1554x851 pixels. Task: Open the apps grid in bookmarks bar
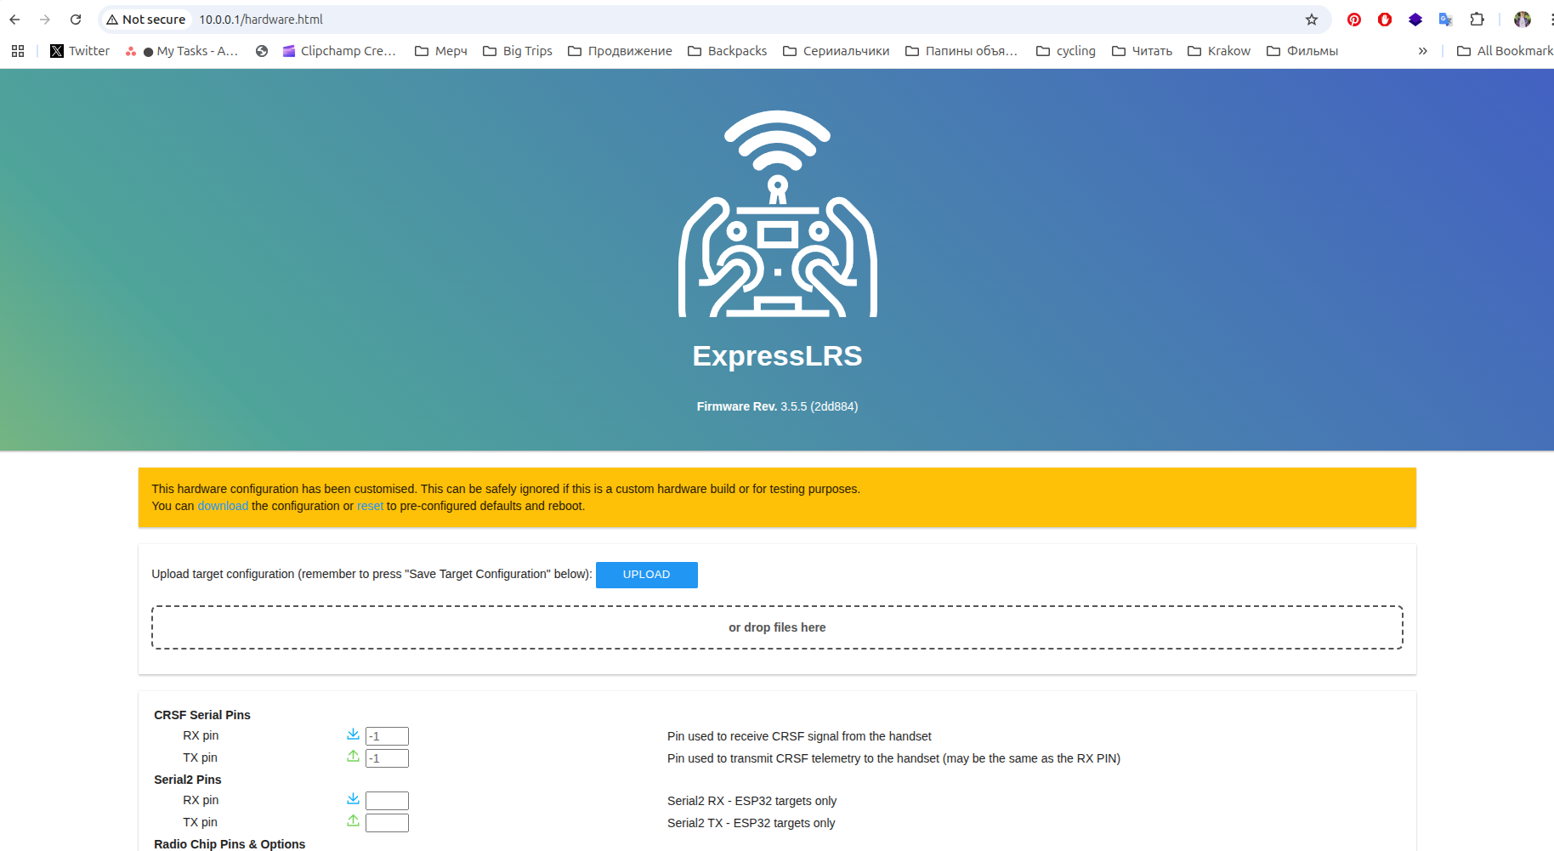pos(18,51)
